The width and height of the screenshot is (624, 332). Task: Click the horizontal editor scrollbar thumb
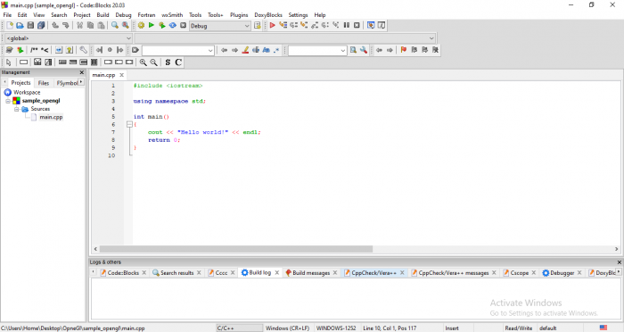pyautogui.click(x=236, y=249)
